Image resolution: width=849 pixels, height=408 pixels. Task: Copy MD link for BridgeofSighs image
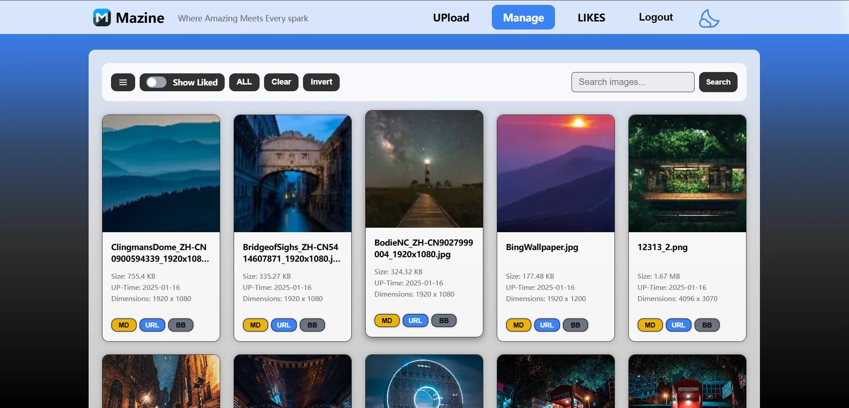[x=256, y=325]
